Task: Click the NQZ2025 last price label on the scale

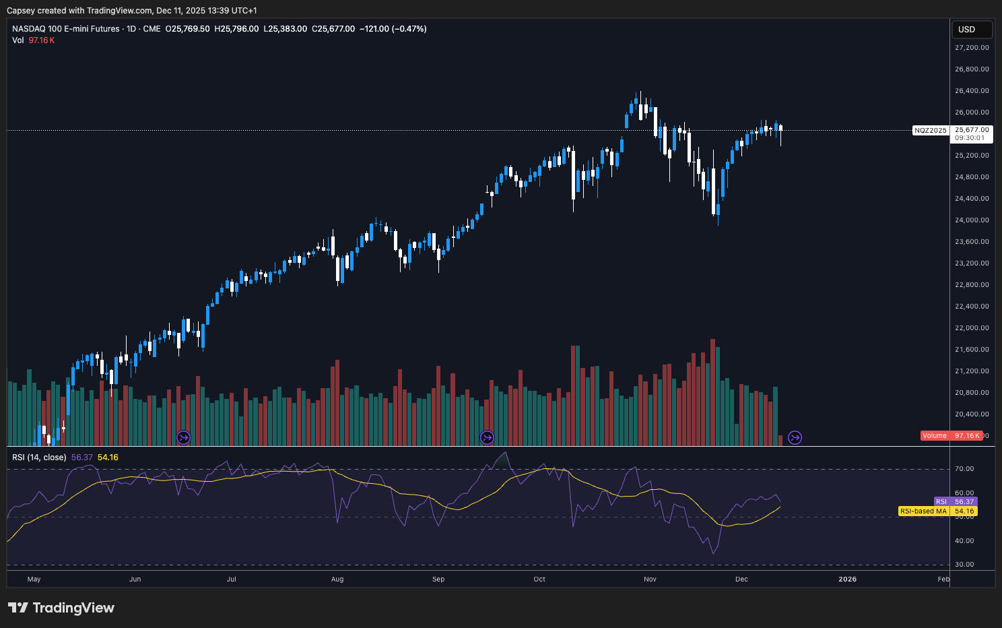Action: pos(931,131)
